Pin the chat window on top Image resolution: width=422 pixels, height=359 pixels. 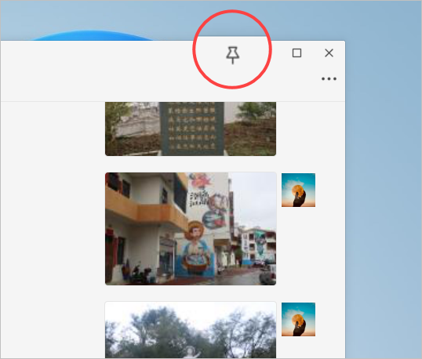(x=232, y=55)
